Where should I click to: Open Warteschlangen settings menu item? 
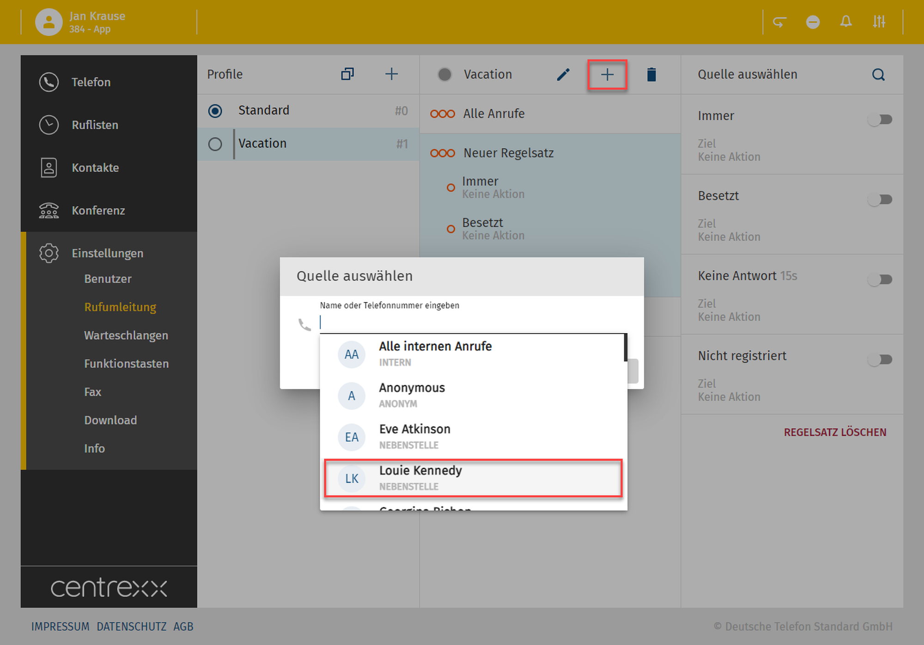[126, 335]
